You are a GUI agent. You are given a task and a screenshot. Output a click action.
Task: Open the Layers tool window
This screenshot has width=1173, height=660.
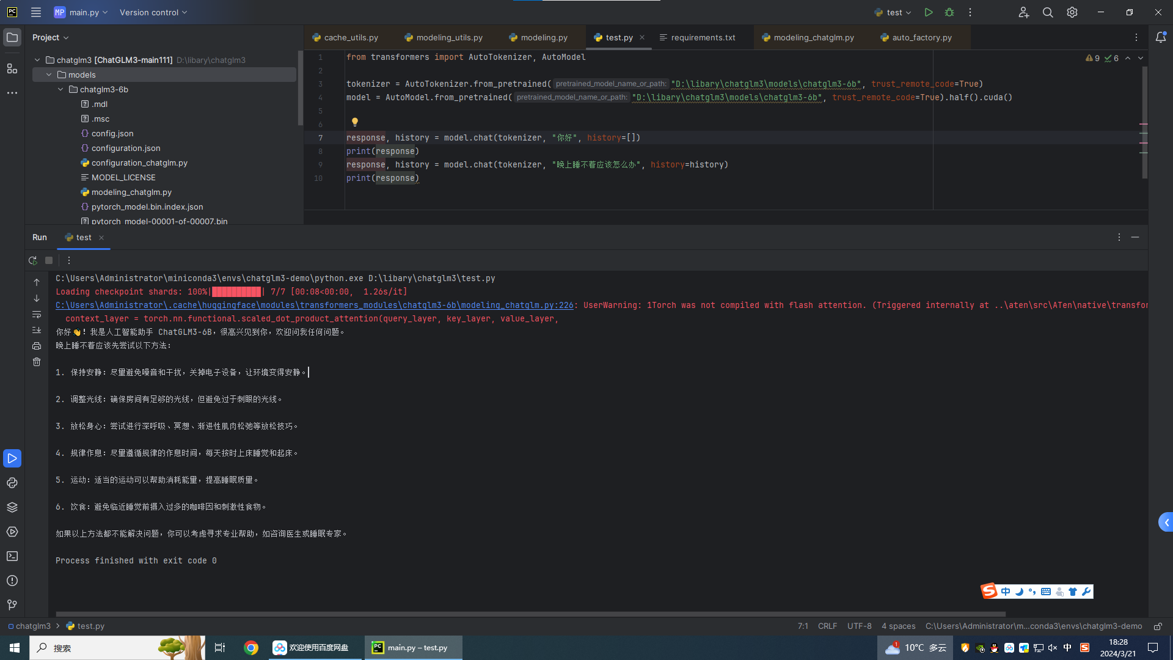(12, 507)
